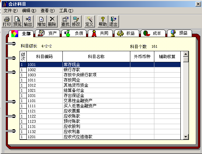
Task: Select the 结算备付金 row
Action: (100, 90)
